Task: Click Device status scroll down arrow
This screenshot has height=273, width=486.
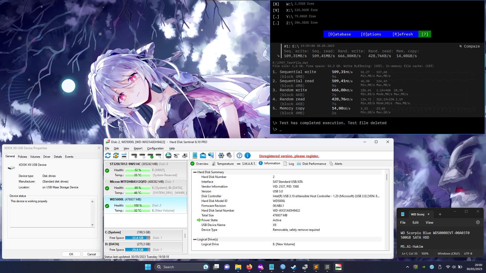Action: pyautogui.click(x=92, y=225)
